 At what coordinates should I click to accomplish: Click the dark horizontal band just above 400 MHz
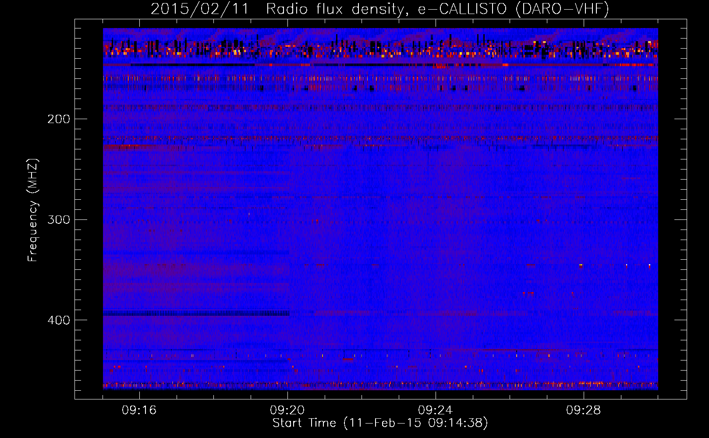pos(196,313)
